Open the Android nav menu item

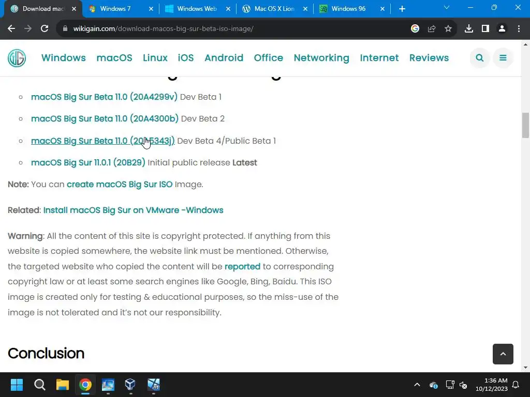(224, 58)
